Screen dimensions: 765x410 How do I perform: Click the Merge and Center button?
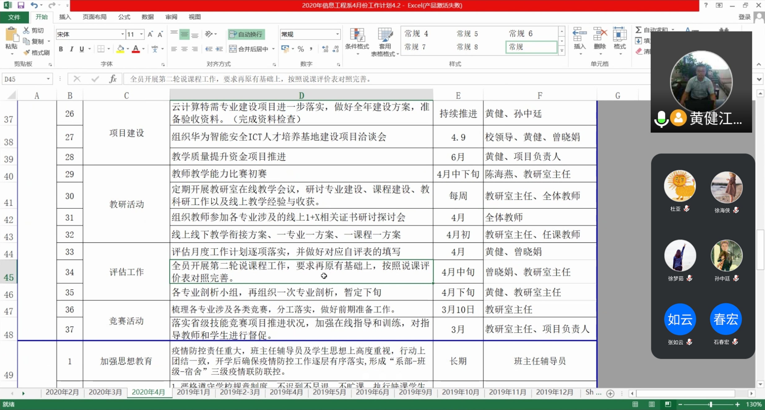(249, 49)
